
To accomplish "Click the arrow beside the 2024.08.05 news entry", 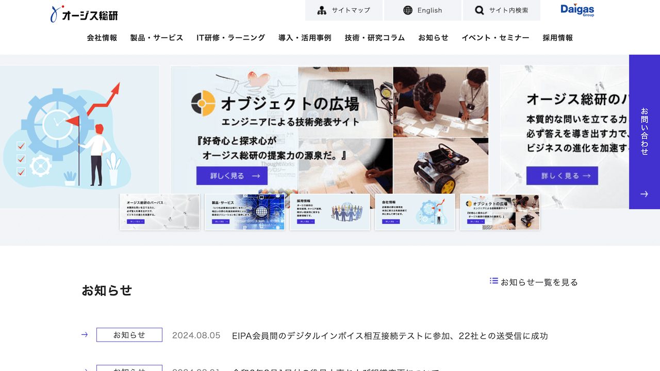I will 84,335.
